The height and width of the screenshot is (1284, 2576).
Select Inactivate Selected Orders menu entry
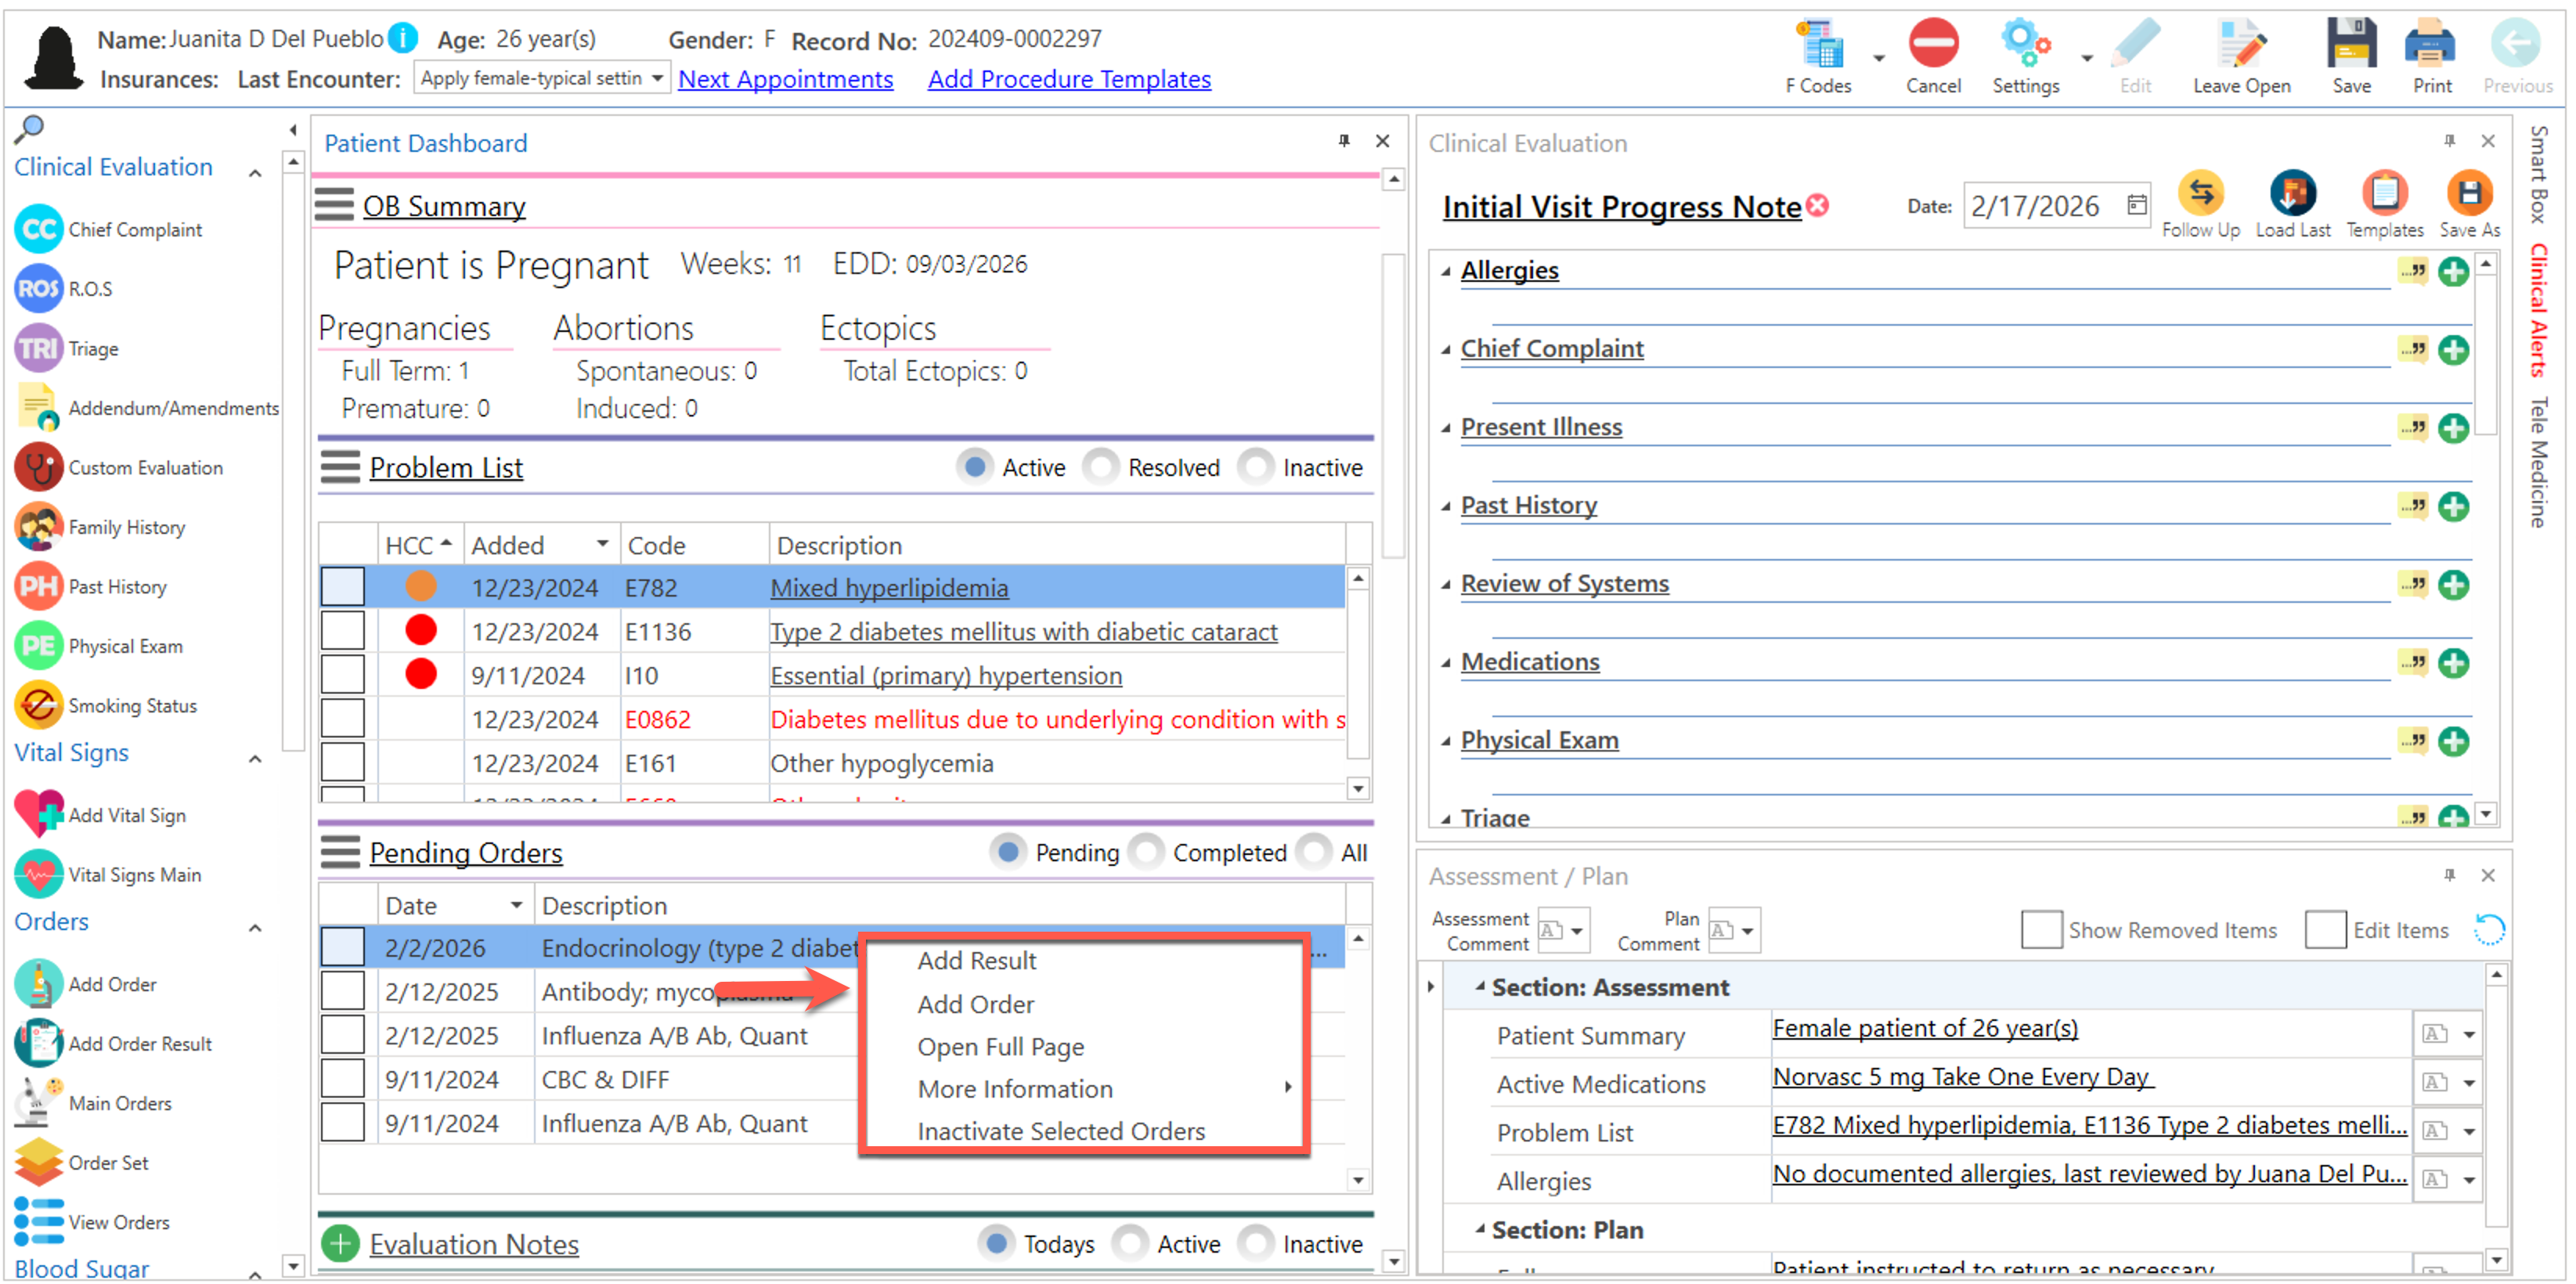coord(1060,1130)
